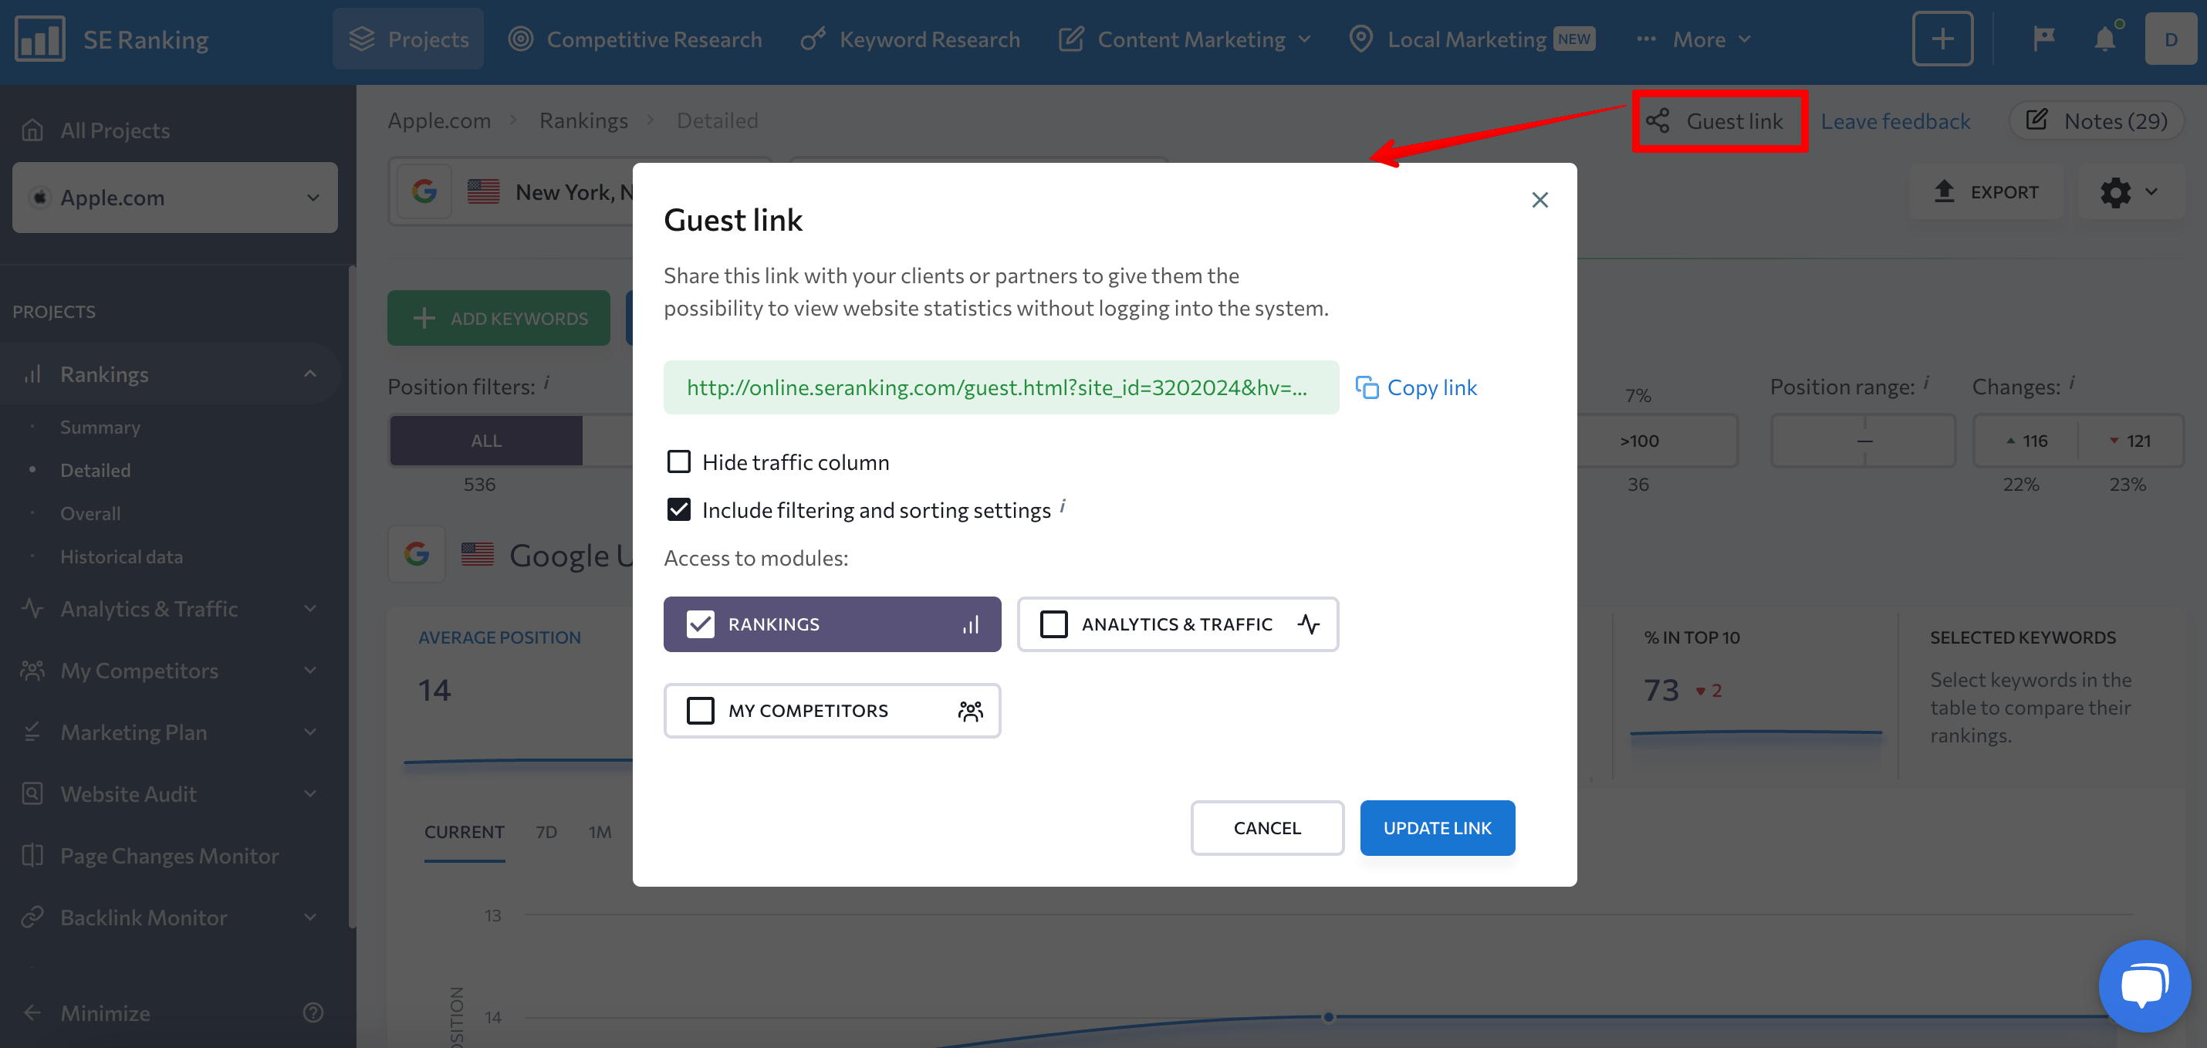The image size is (2207, 1048).
Task: Select the CURRENT chart tab
Action: [465, 831]
